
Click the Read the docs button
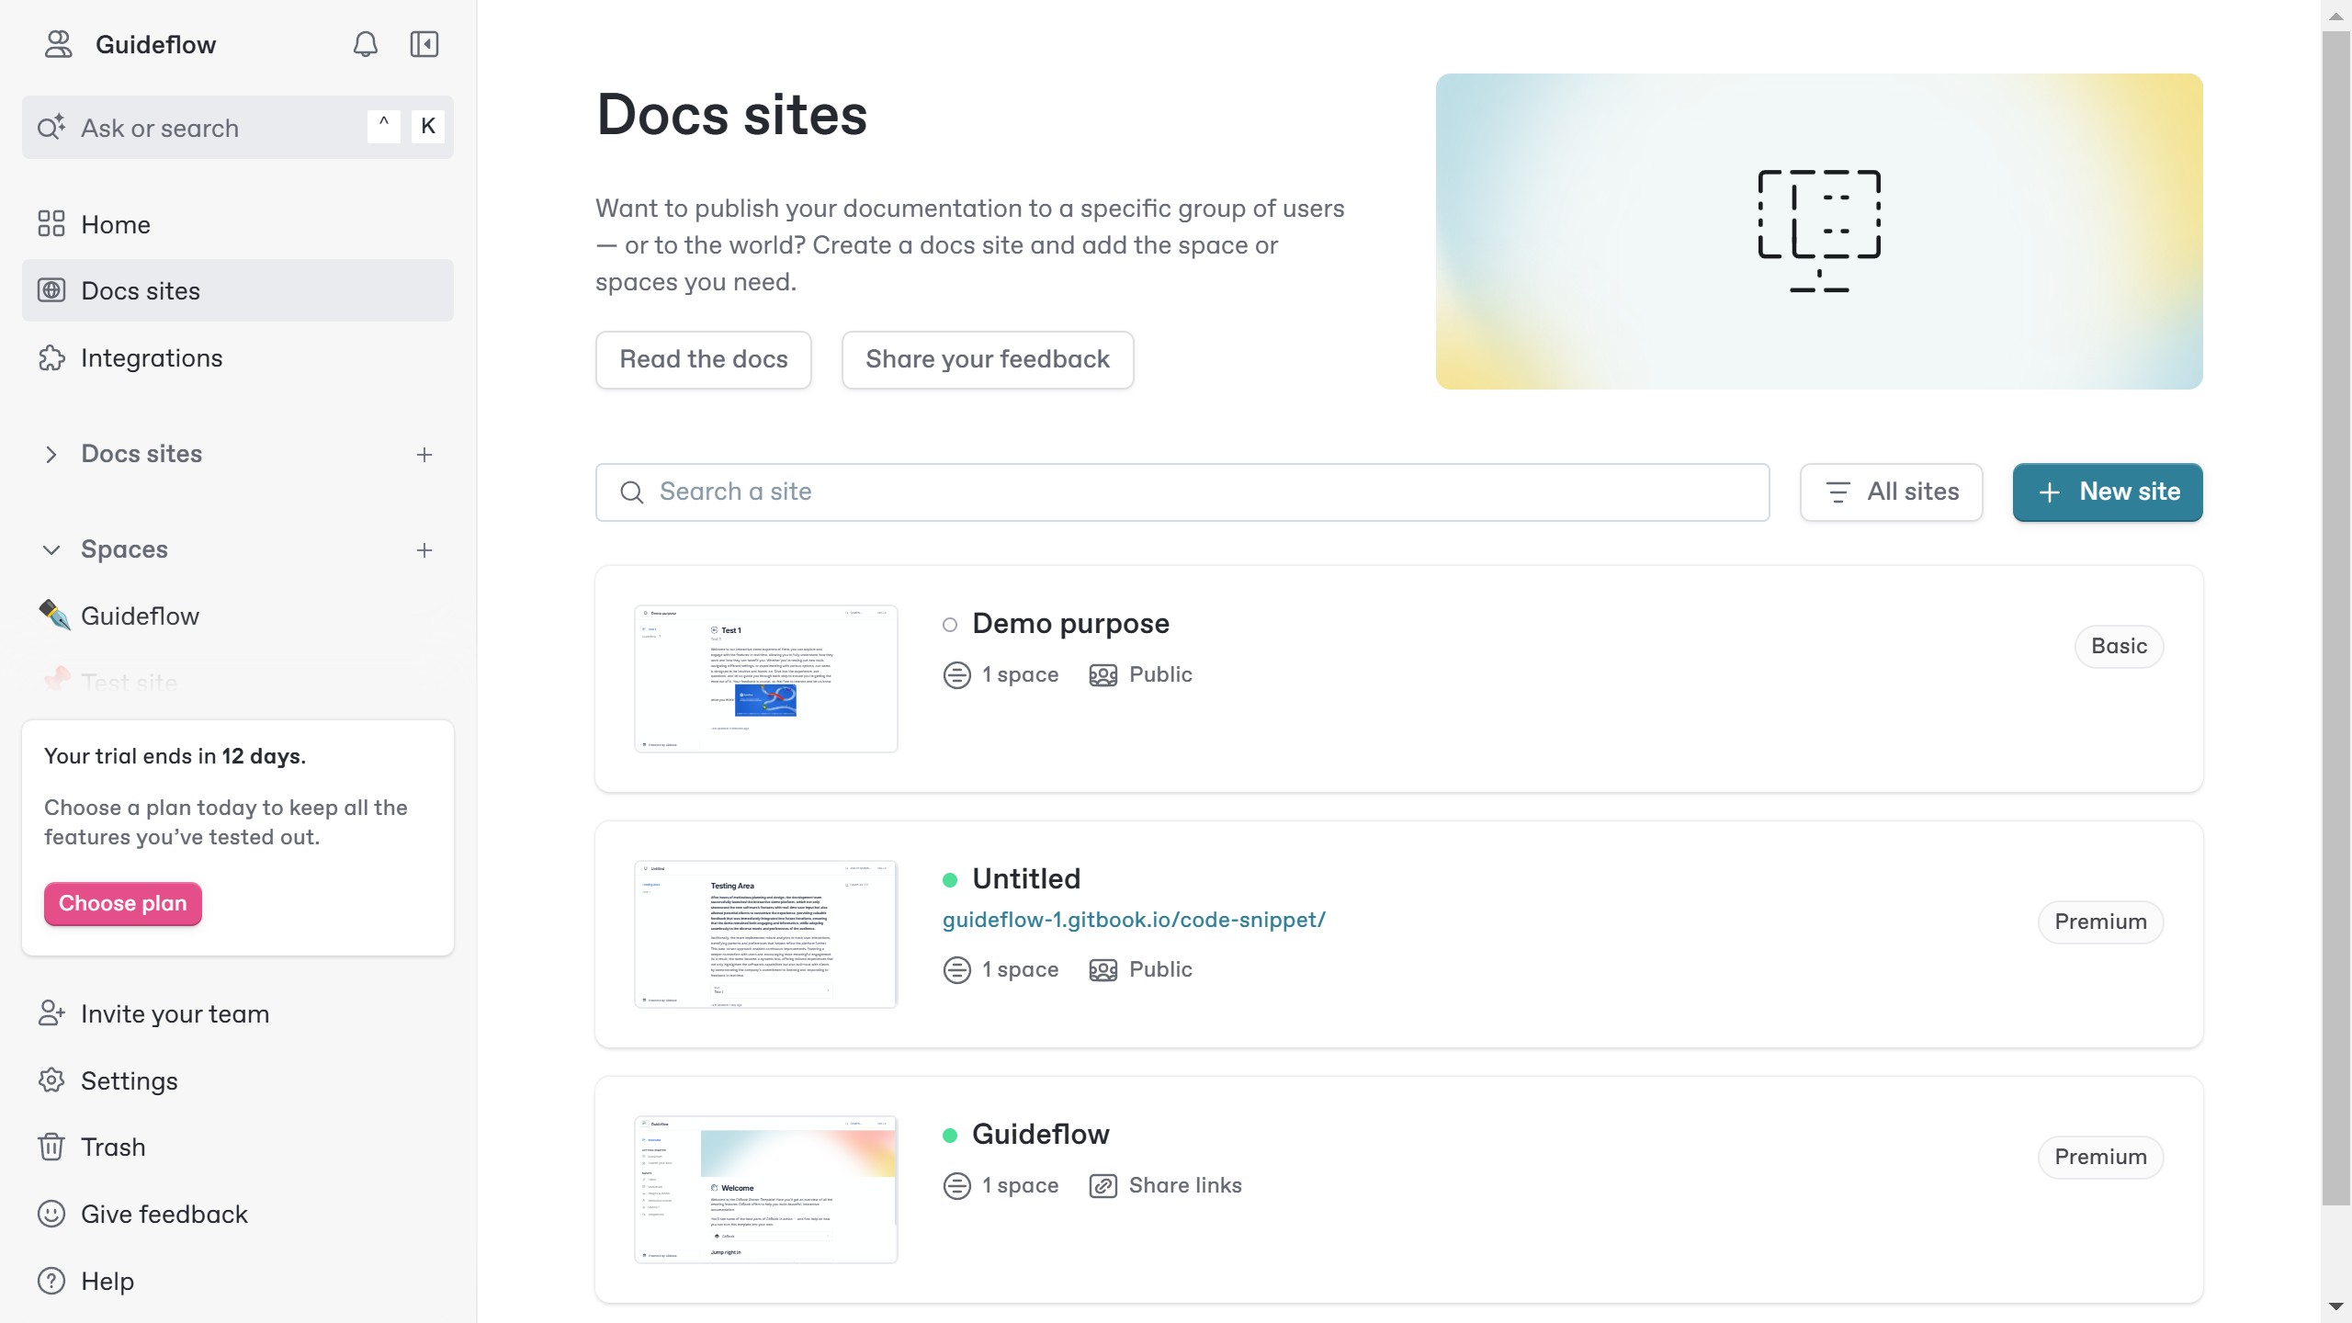pyautogui.click(x=704, y=359)
